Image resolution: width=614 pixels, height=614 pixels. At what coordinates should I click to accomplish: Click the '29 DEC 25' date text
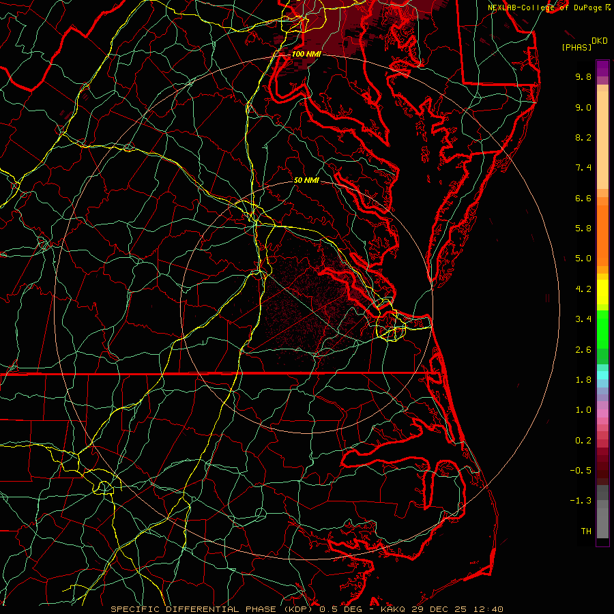tap(439, 609)
